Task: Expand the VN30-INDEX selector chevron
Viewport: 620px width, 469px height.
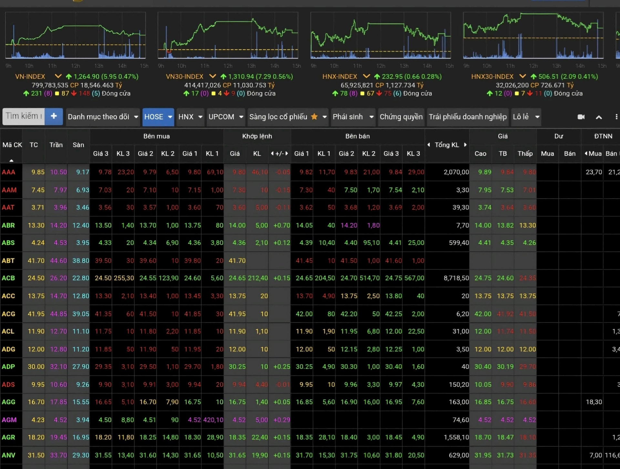Action: tap(212, 76)
